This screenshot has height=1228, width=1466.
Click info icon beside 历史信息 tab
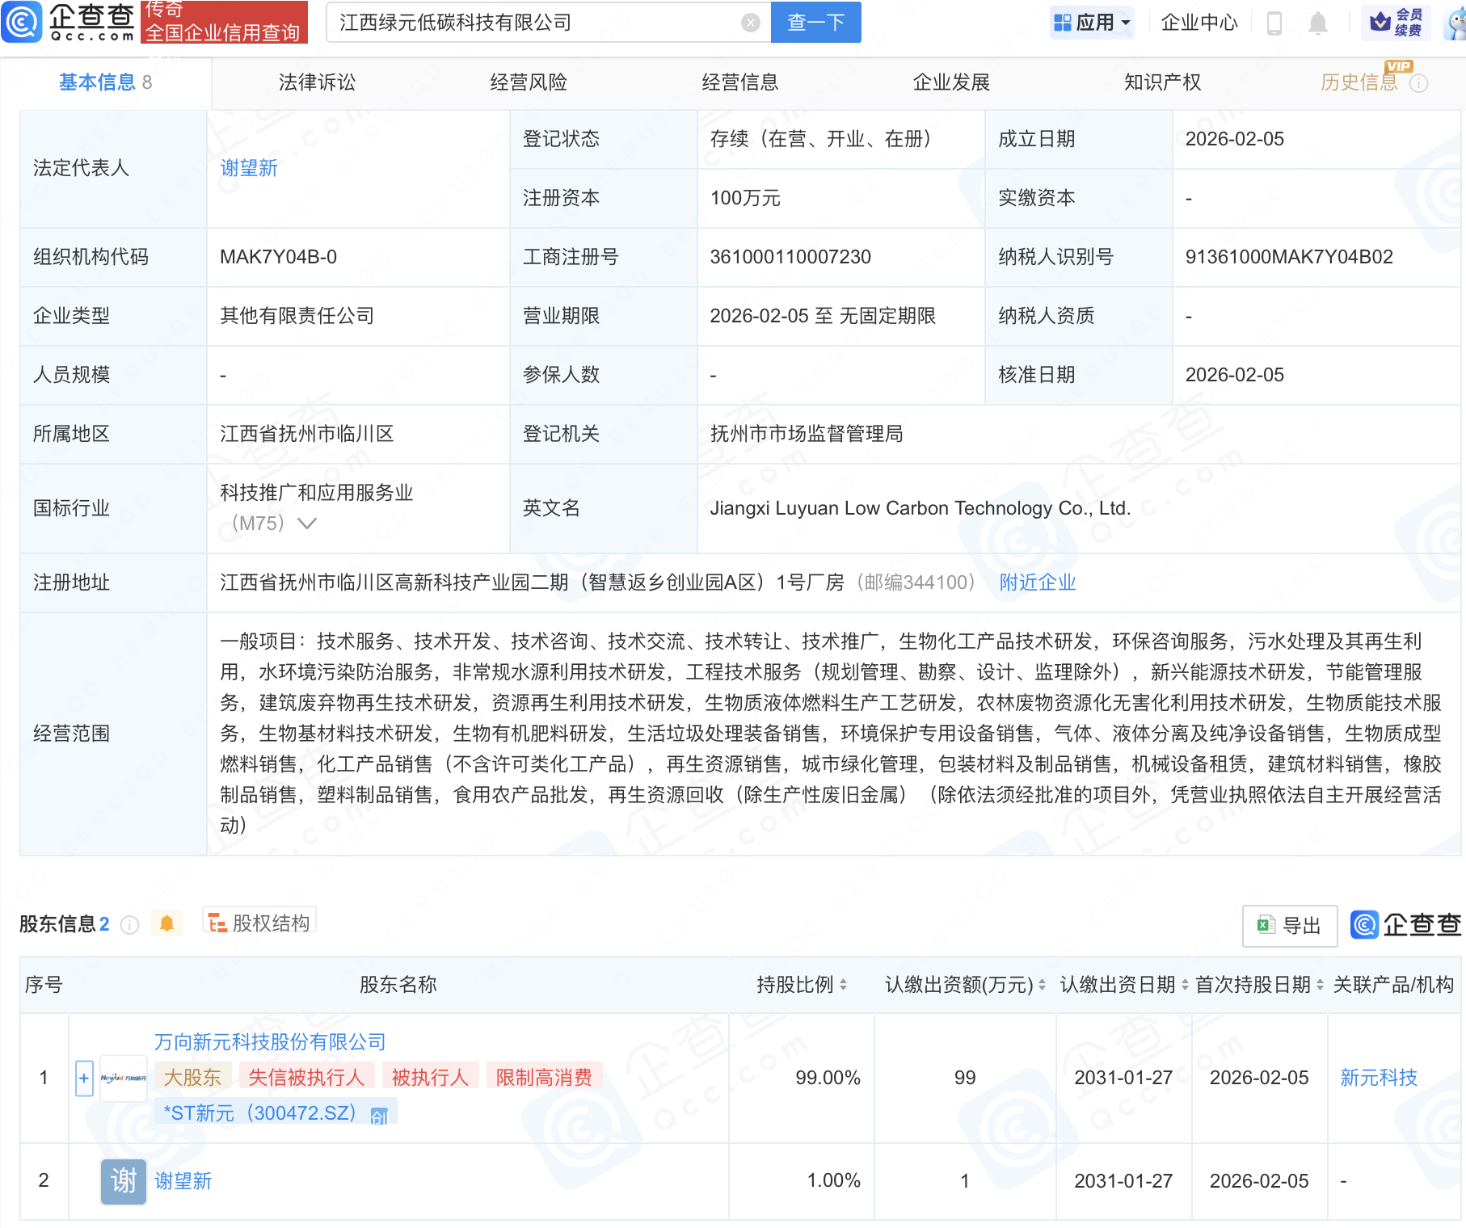pos(1418,83)
